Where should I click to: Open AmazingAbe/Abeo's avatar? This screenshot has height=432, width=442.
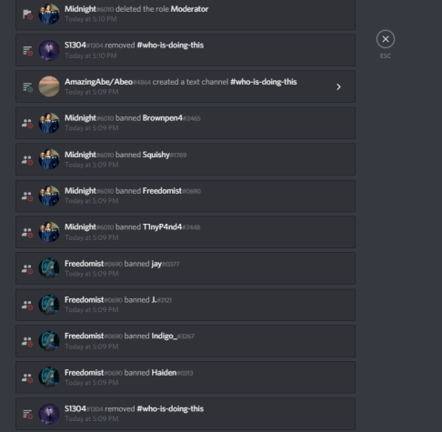click(49, 86)
